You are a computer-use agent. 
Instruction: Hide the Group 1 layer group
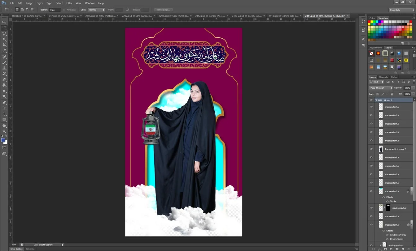(x=371, y=100)
